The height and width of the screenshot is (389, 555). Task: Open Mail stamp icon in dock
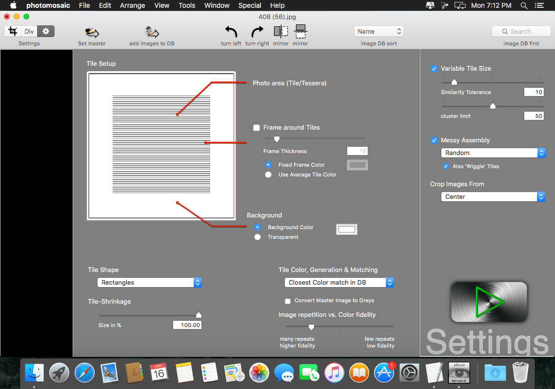pyautogui.click(x=109, y=373)
